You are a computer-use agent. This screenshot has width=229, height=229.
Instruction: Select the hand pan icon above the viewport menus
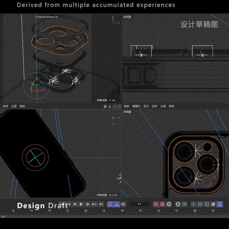[x=105, y=106]
